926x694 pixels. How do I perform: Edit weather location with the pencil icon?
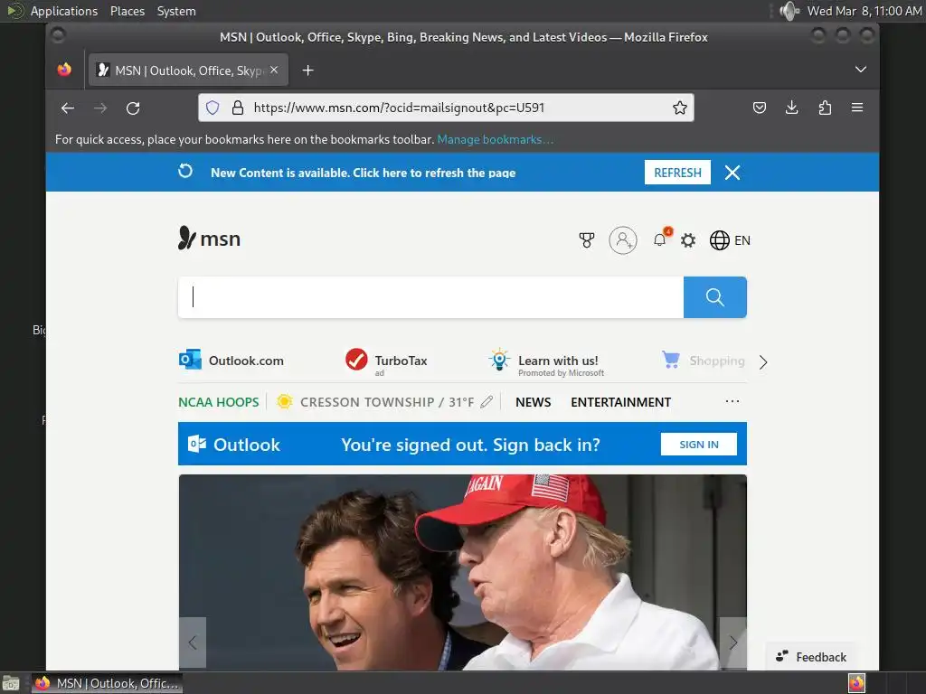[x=487, y=402]
